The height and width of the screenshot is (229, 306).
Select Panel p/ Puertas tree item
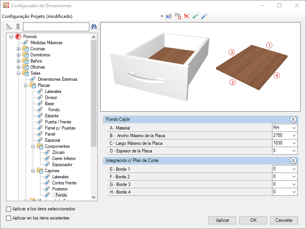(x=60, y=128)
